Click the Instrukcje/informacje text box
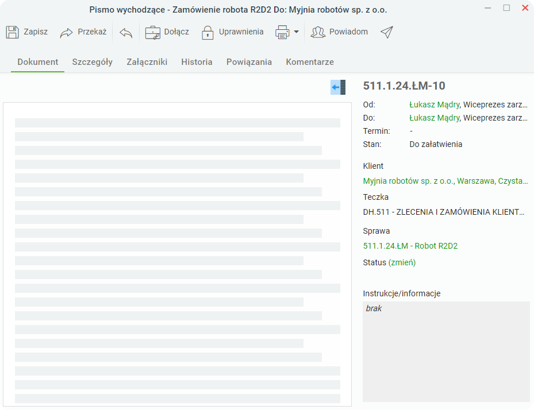 tap(446, 351)
